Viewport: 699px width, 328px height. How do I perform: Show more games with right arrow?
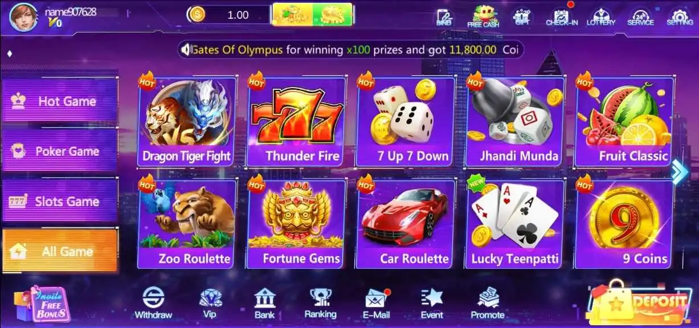click(x=680, y=172)
